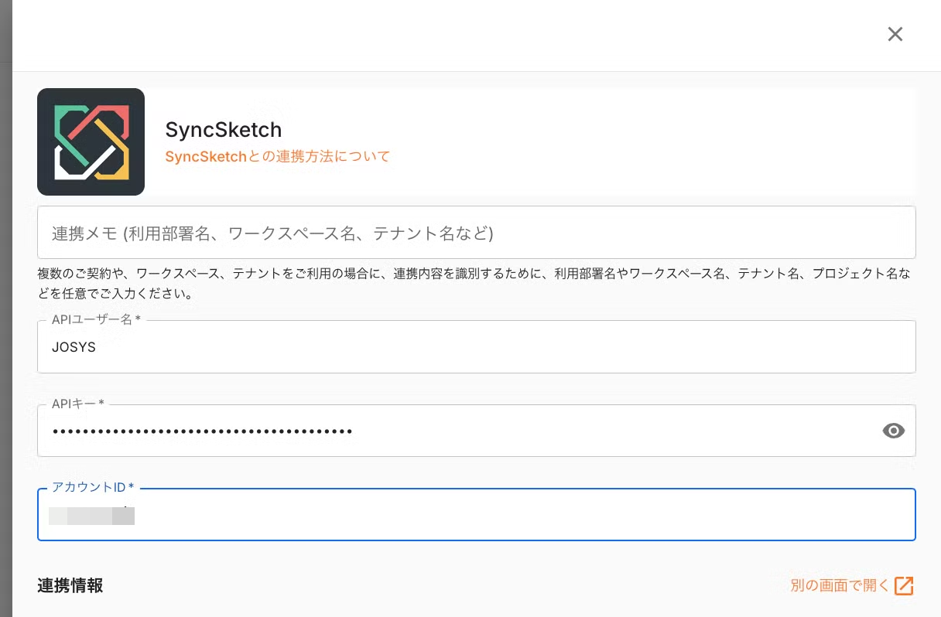Click the JOSYS username text
This screenshot has height=617, width=941.
[74, 346]
